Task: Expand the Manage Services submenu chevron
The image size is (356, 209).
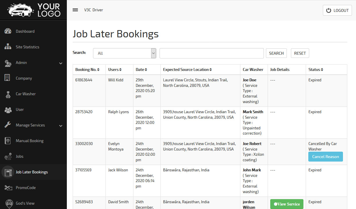Action: click(61, 126)
